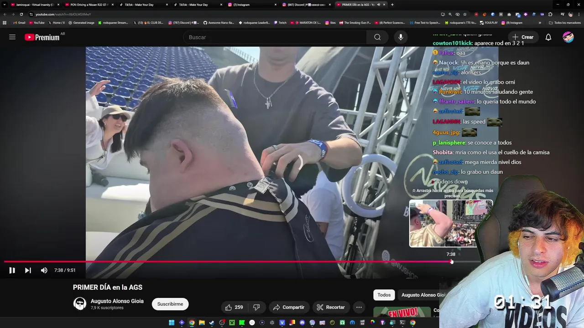Click the Augusto Alonso Gioia channel avatar
Image resolution: width=584 pixels, height=328 pixels.
(80, 304)
